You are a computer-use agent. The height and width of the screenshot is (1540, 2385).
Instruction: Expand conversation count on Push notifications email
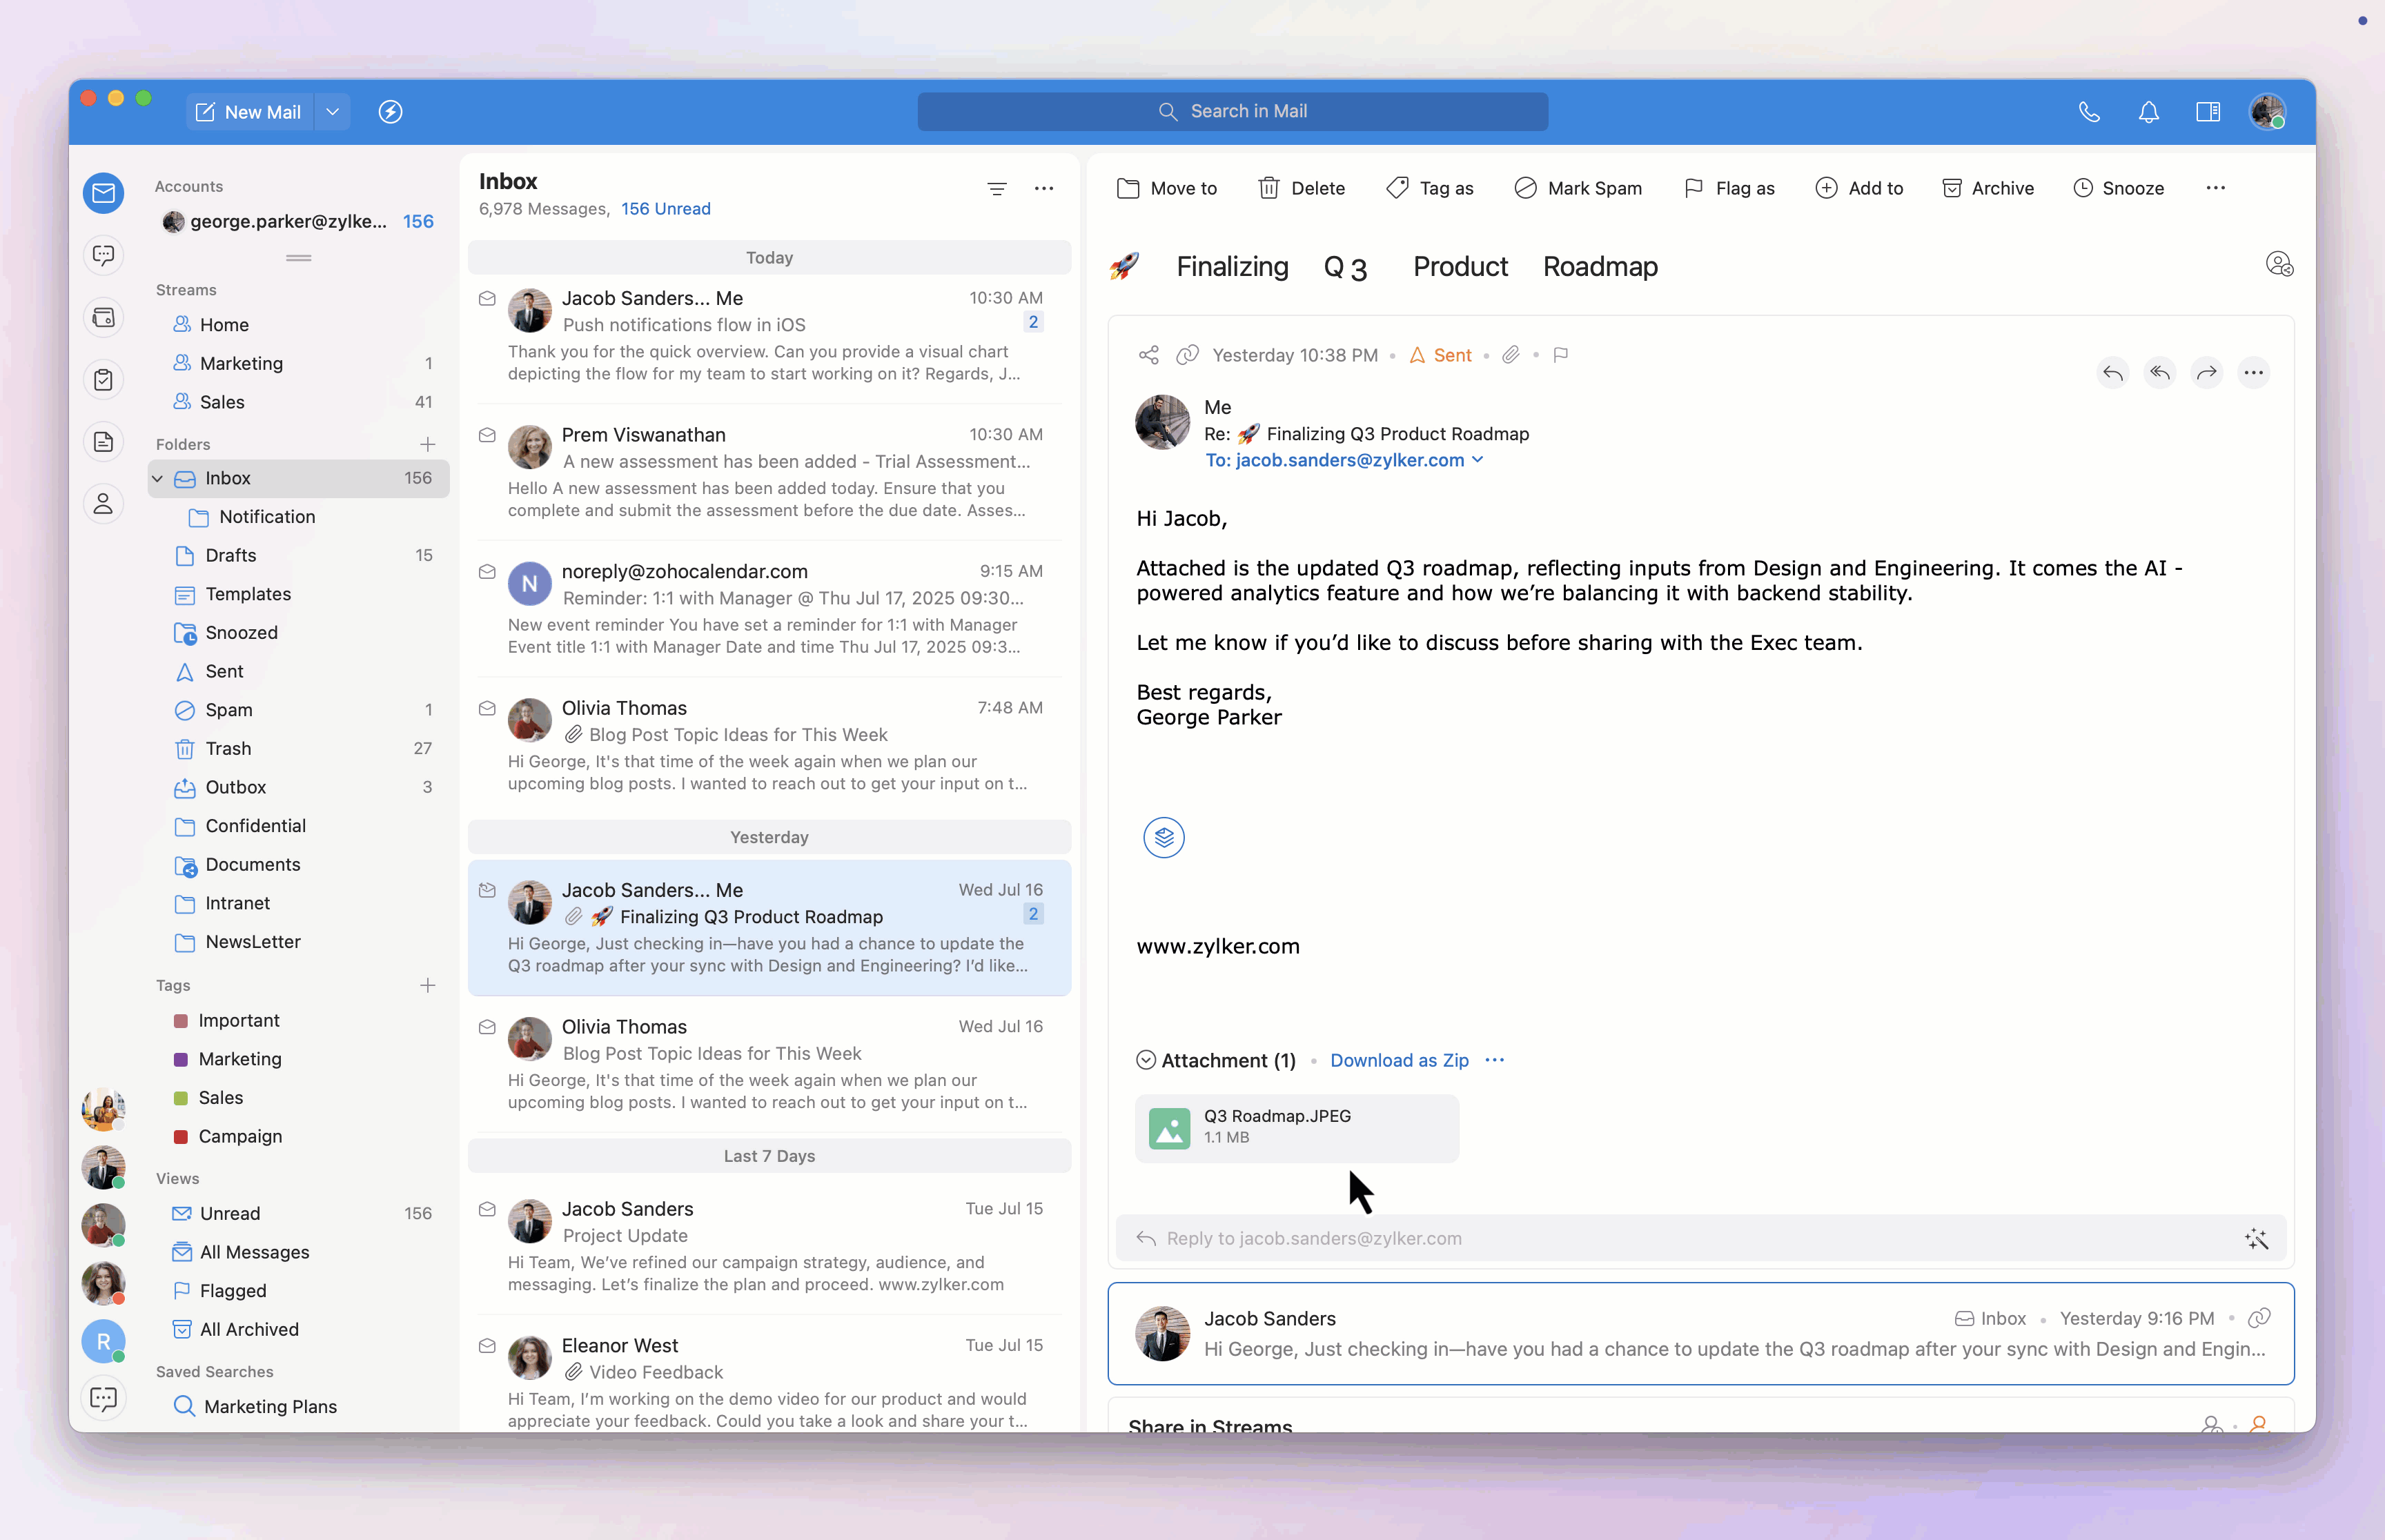tap(1033, 322)
